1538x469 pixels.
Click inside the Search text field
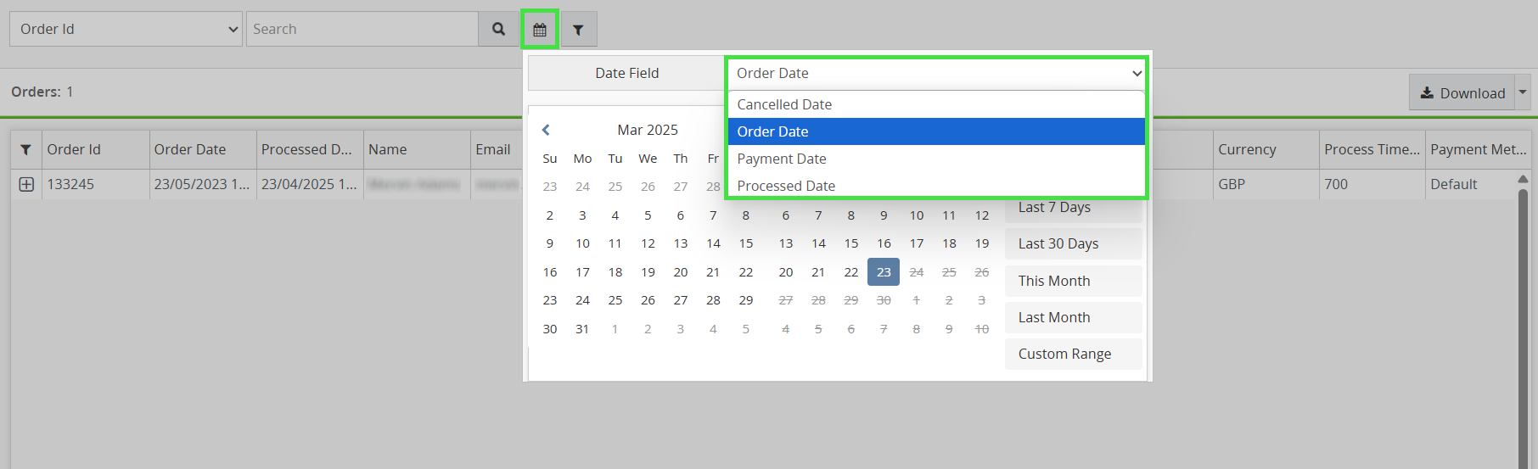tap(362, 29)
